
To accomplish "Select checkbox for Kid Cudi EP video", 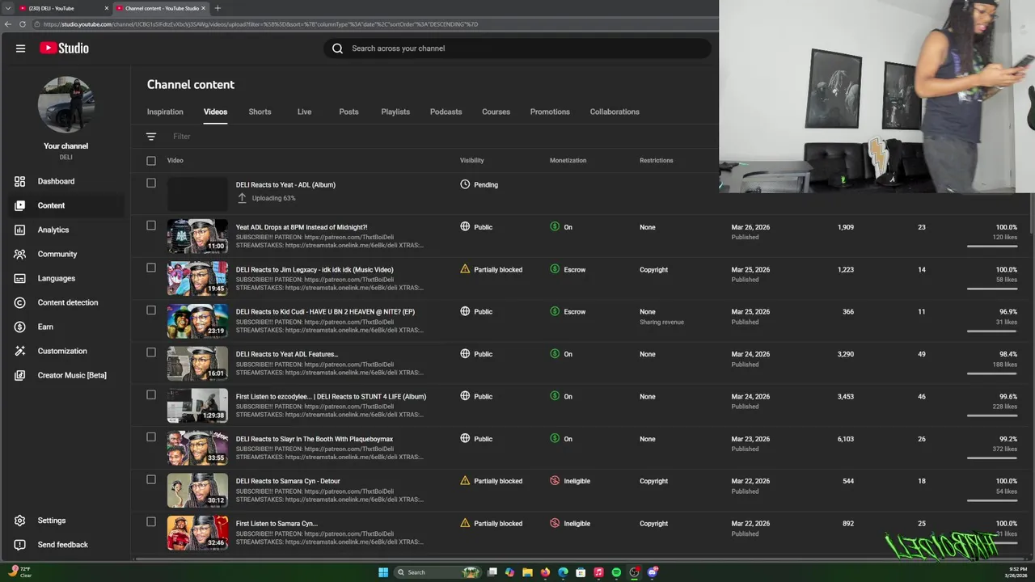I will tap(151, 310).
